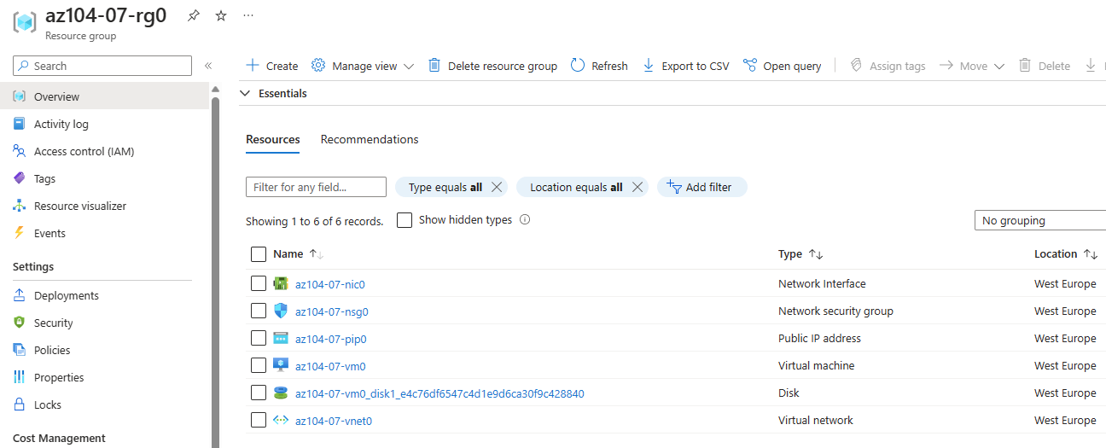The image size is (1106, 448).
Task: Expand the Move dropdown chevron
Action: point(999,67)
